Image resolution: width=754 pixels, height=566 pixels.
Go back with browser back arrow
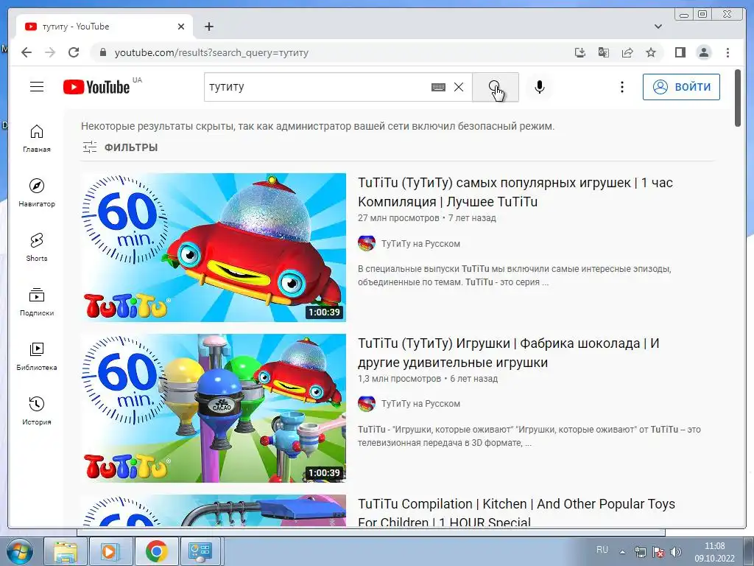click(27, 52)
